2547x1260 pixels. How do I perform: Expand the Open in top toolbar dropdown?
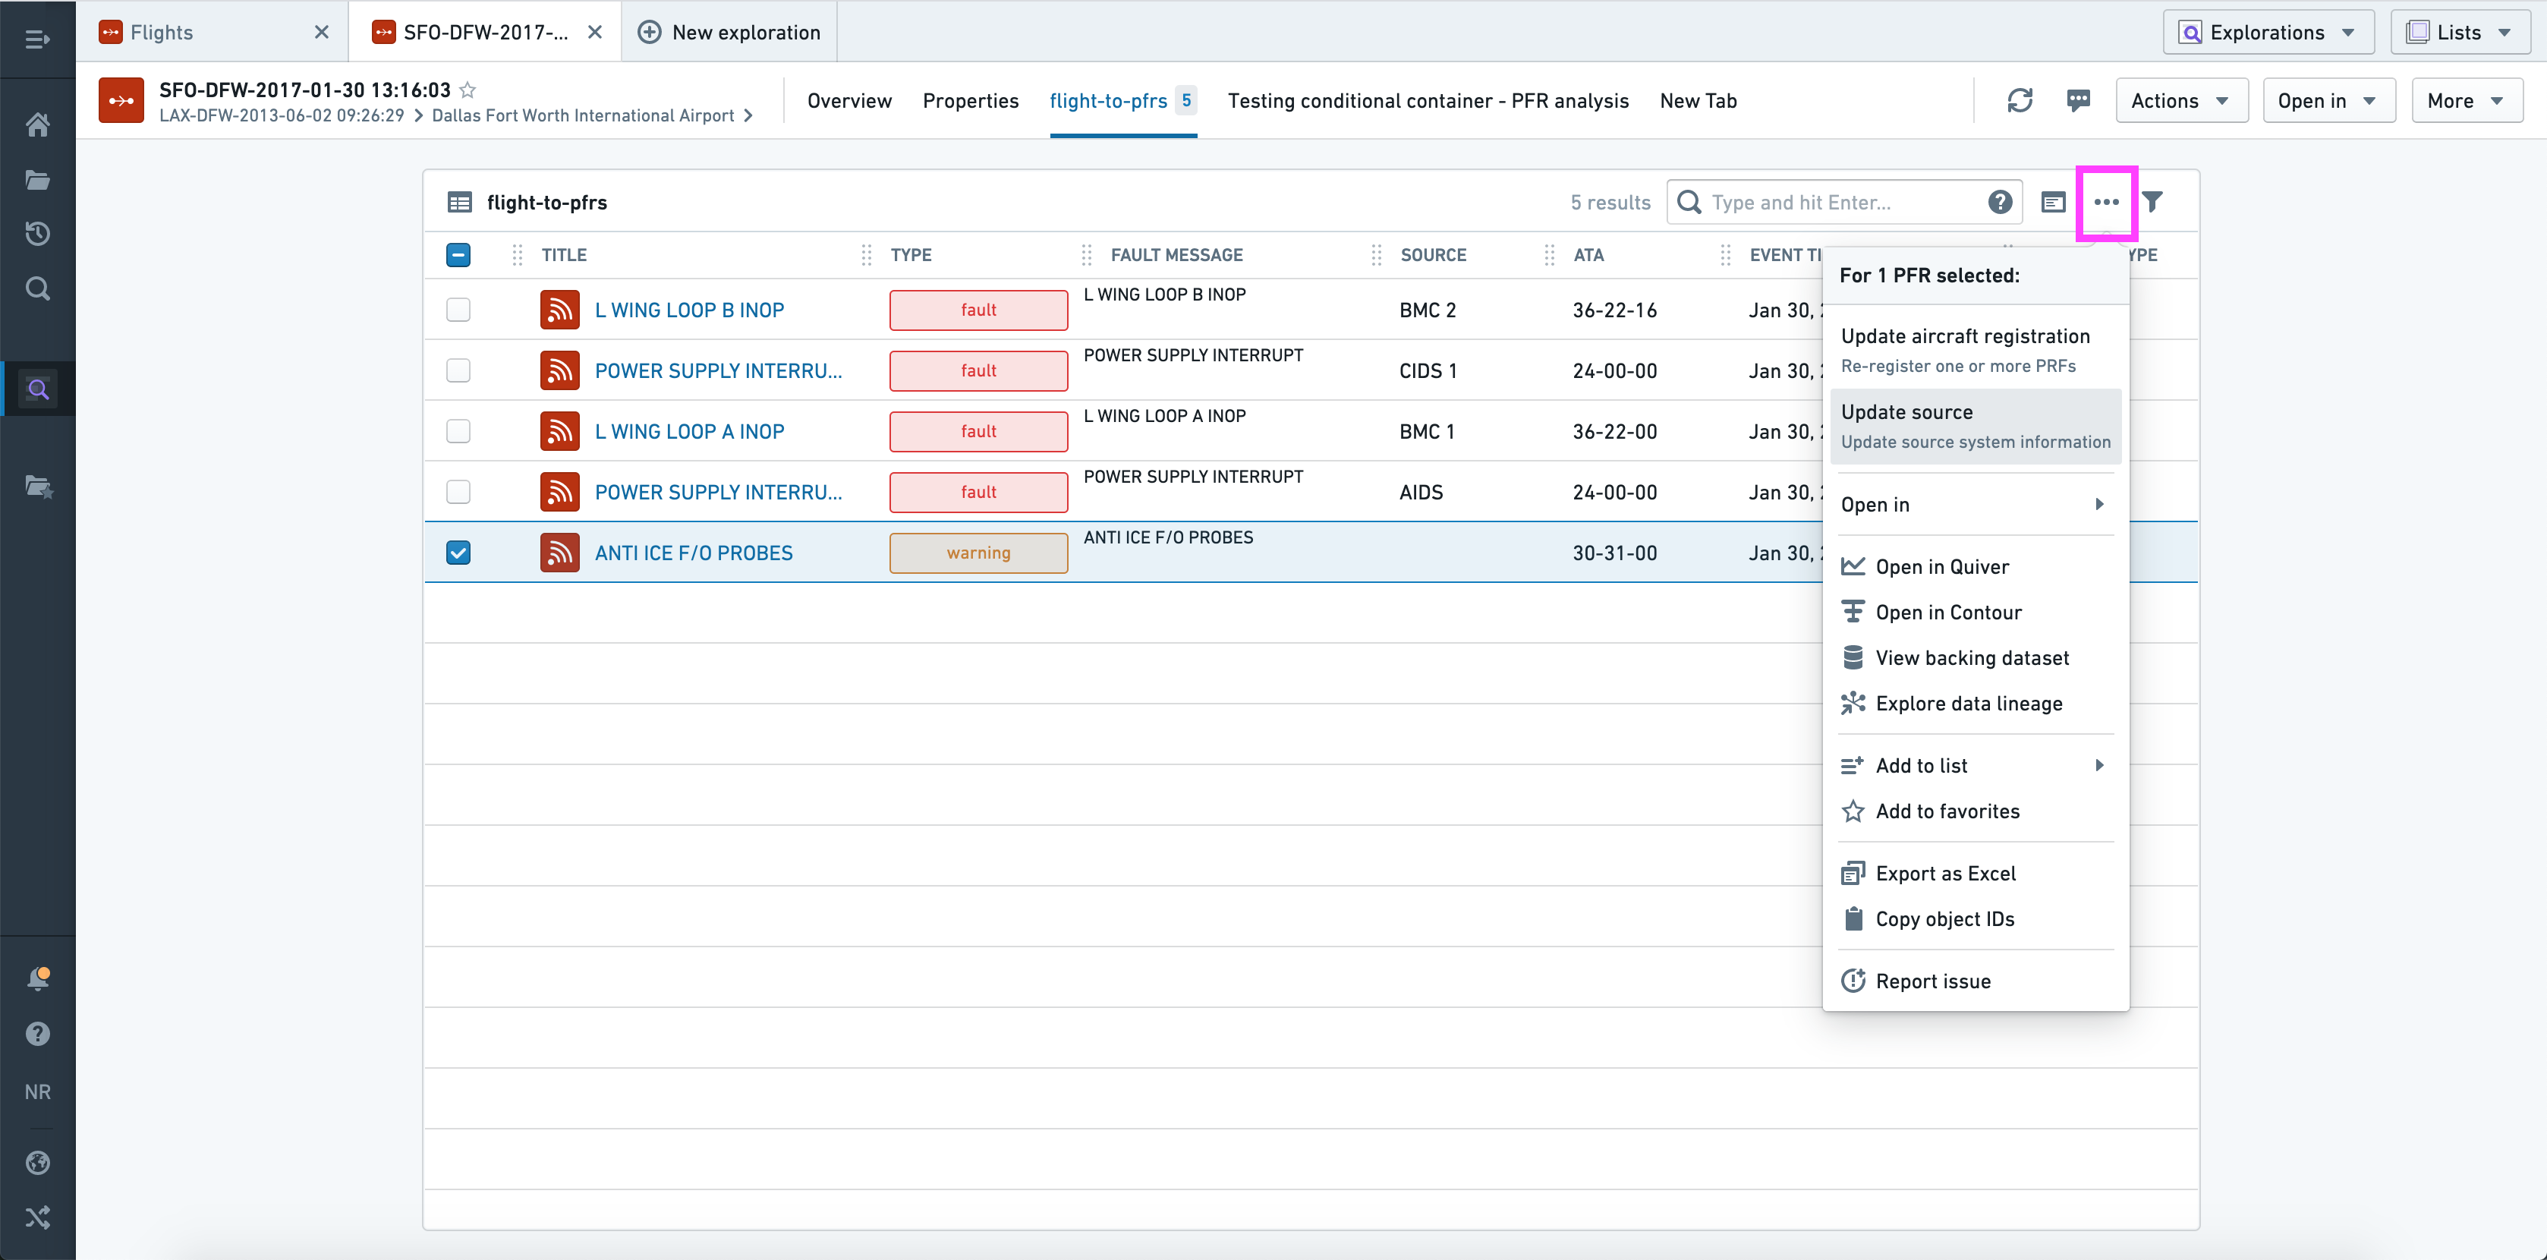pos(2326,101)
